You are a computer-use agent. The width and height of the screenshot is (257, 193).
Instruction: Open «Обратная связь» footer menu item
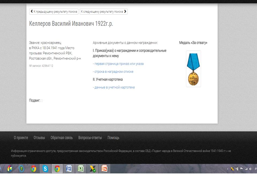pyautogui.click(x=62, y=138)
